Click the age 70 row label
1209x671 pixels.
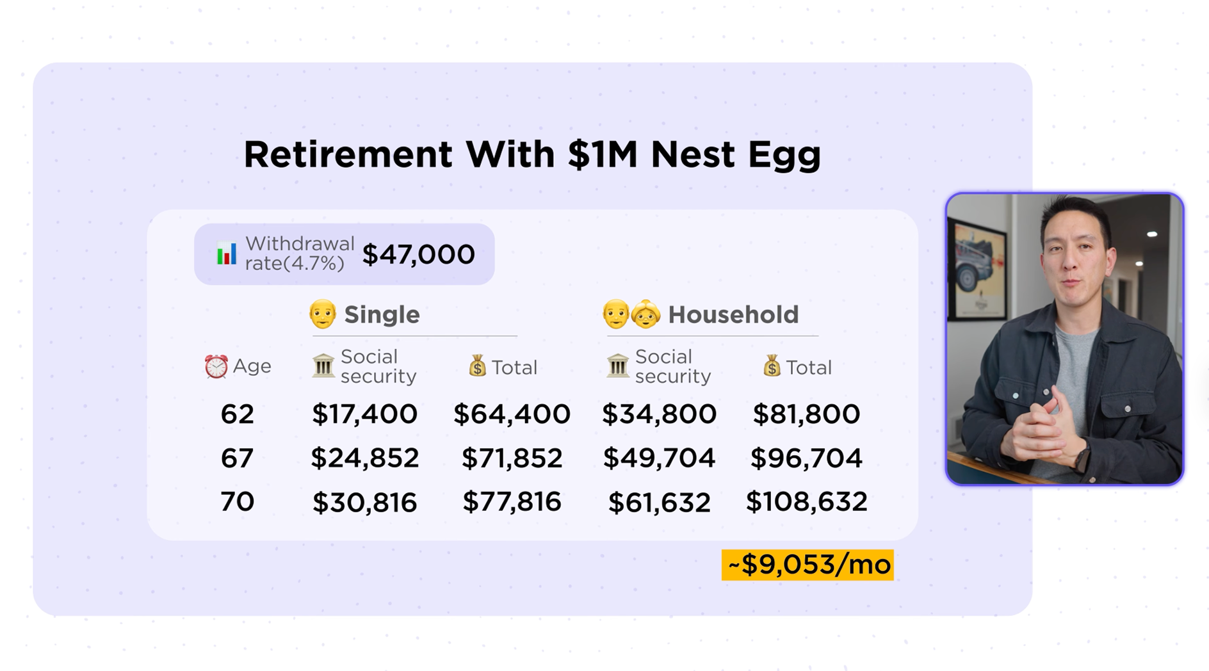(237, 501)
